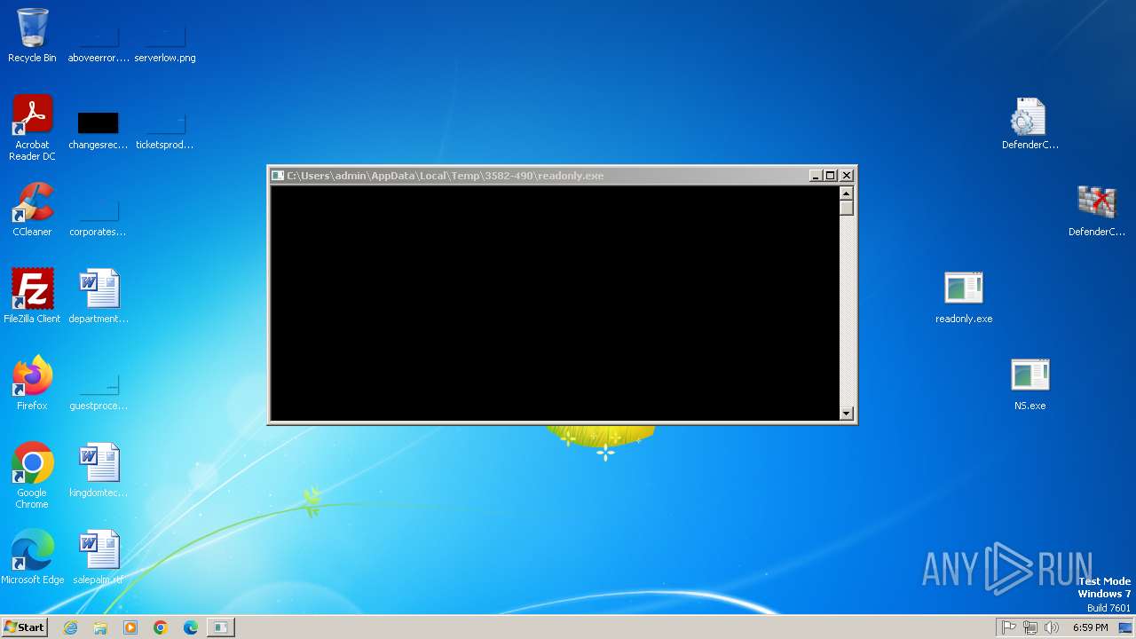Click inside the black console area
1136x639 pixels.
(x=555, y=303)
